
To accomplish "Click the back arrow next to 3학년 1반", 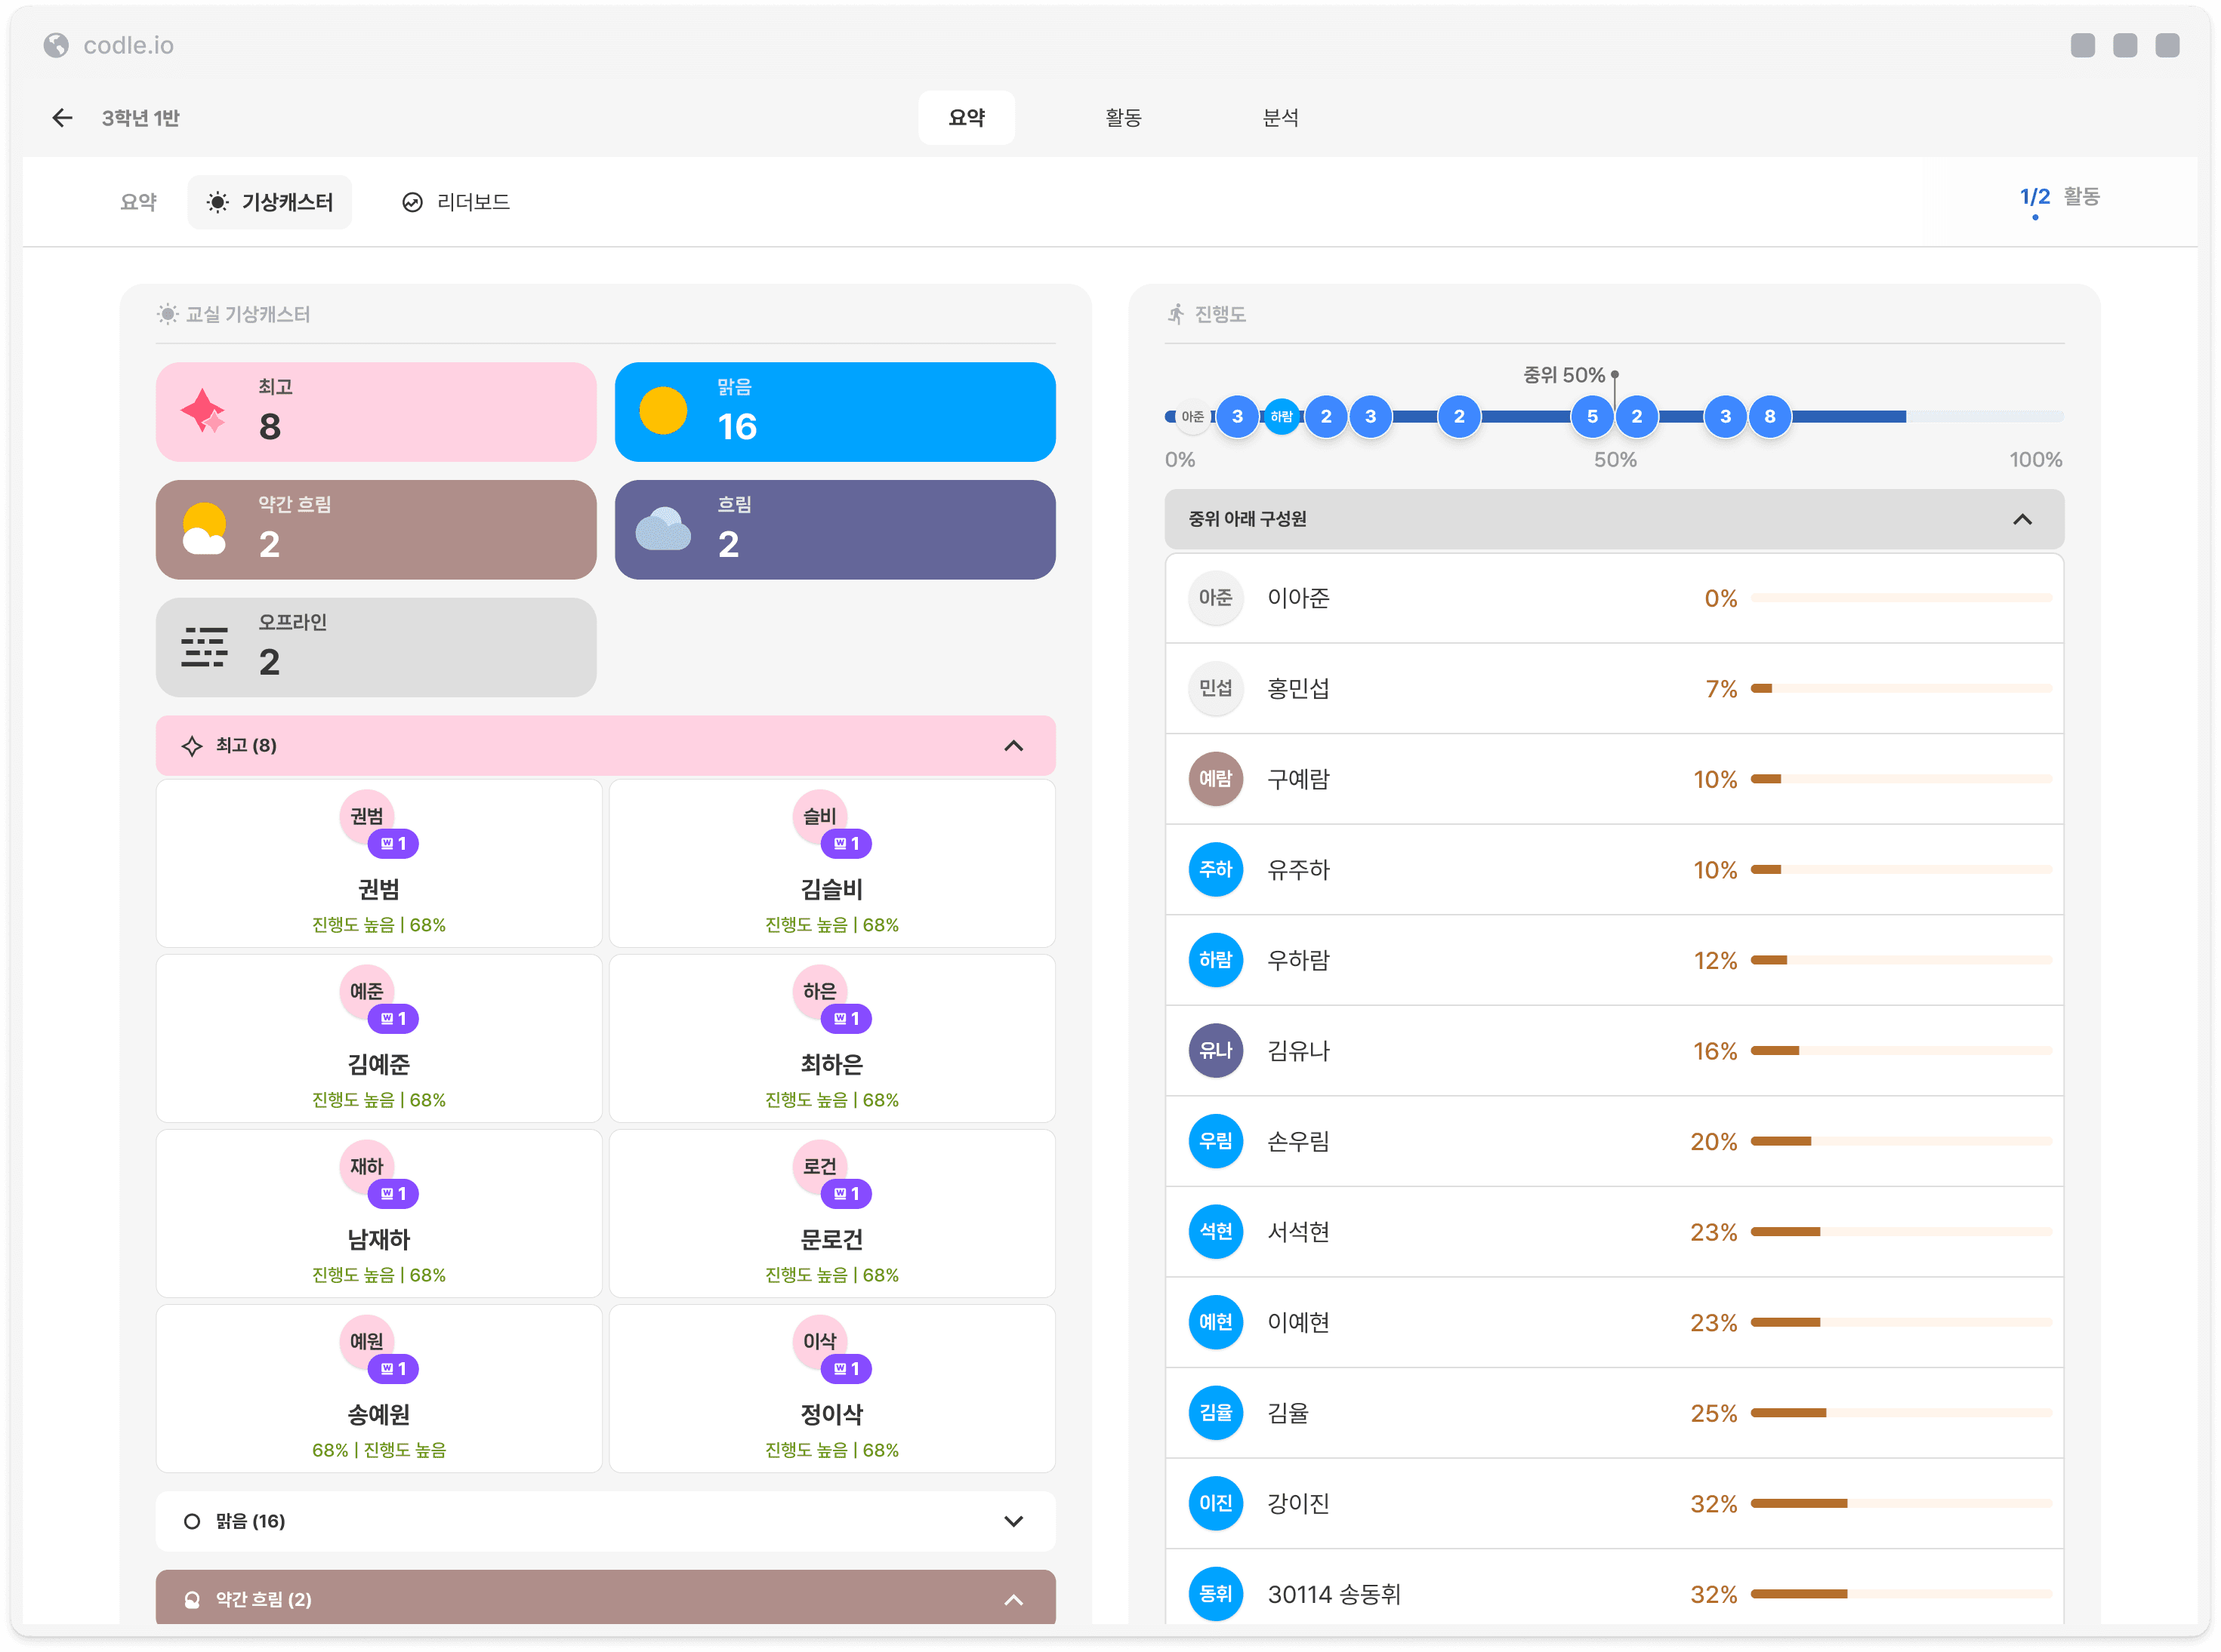I will click(x=62, y=118).
